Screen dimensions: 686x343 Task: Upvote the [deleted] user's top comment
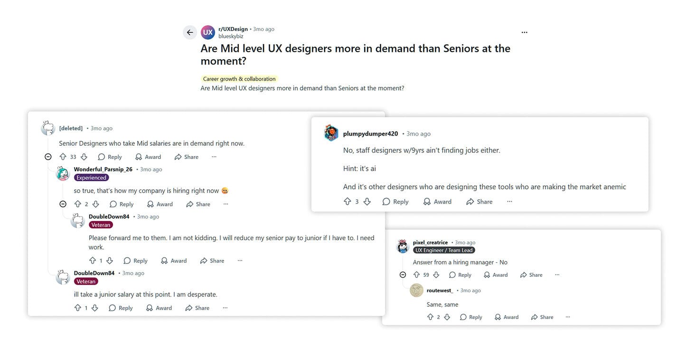click(63, 157)
